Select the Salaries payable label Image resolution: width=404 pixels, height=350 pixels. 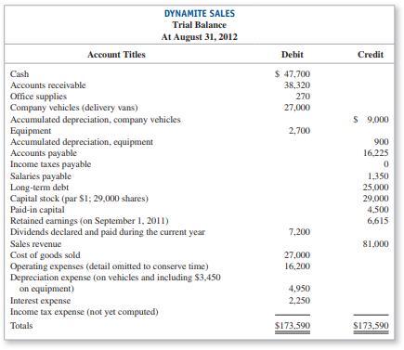click(x=41, y=176)
